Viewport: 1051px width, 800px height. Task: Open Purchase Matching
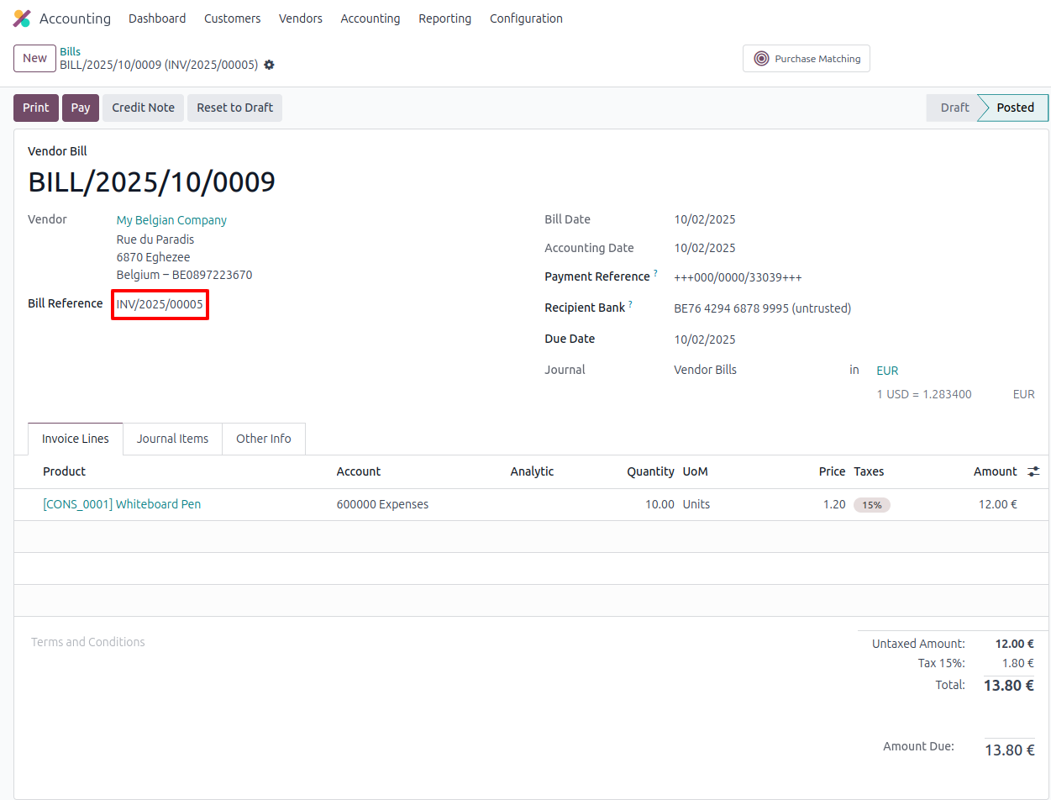click(807, 59)
